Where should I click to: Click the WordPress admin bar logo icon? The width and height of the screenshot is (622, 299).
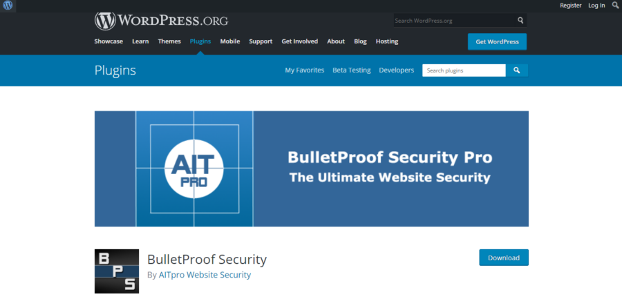(8, 6)
